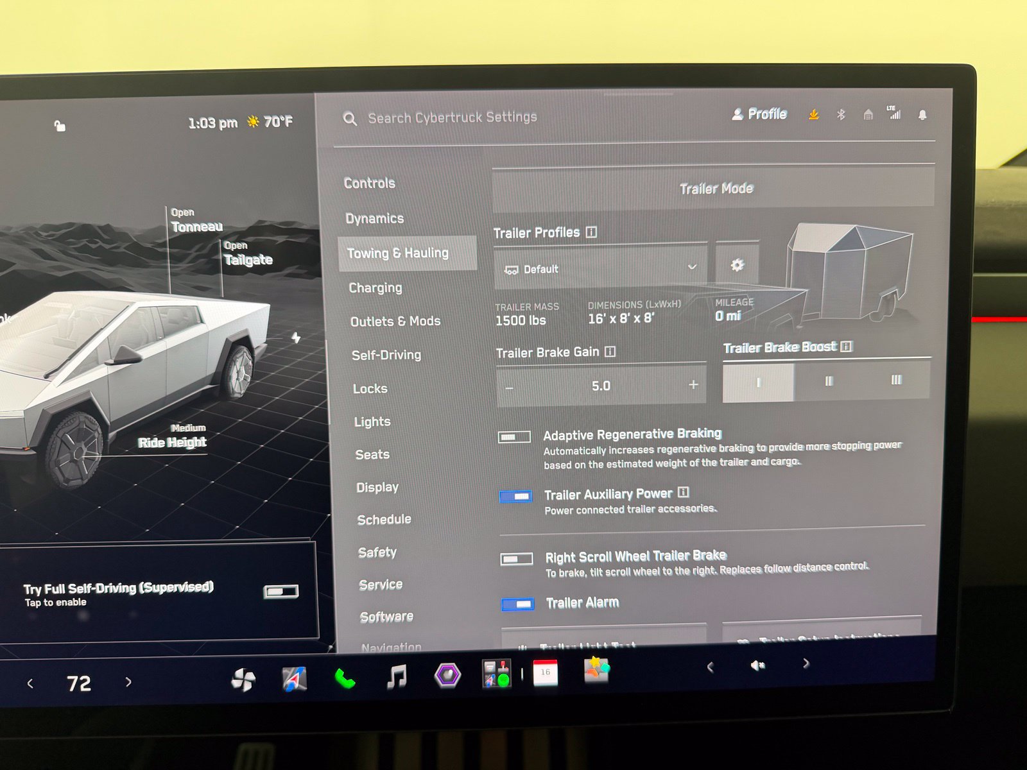Raise volume with right chevron

pos(806,663)
